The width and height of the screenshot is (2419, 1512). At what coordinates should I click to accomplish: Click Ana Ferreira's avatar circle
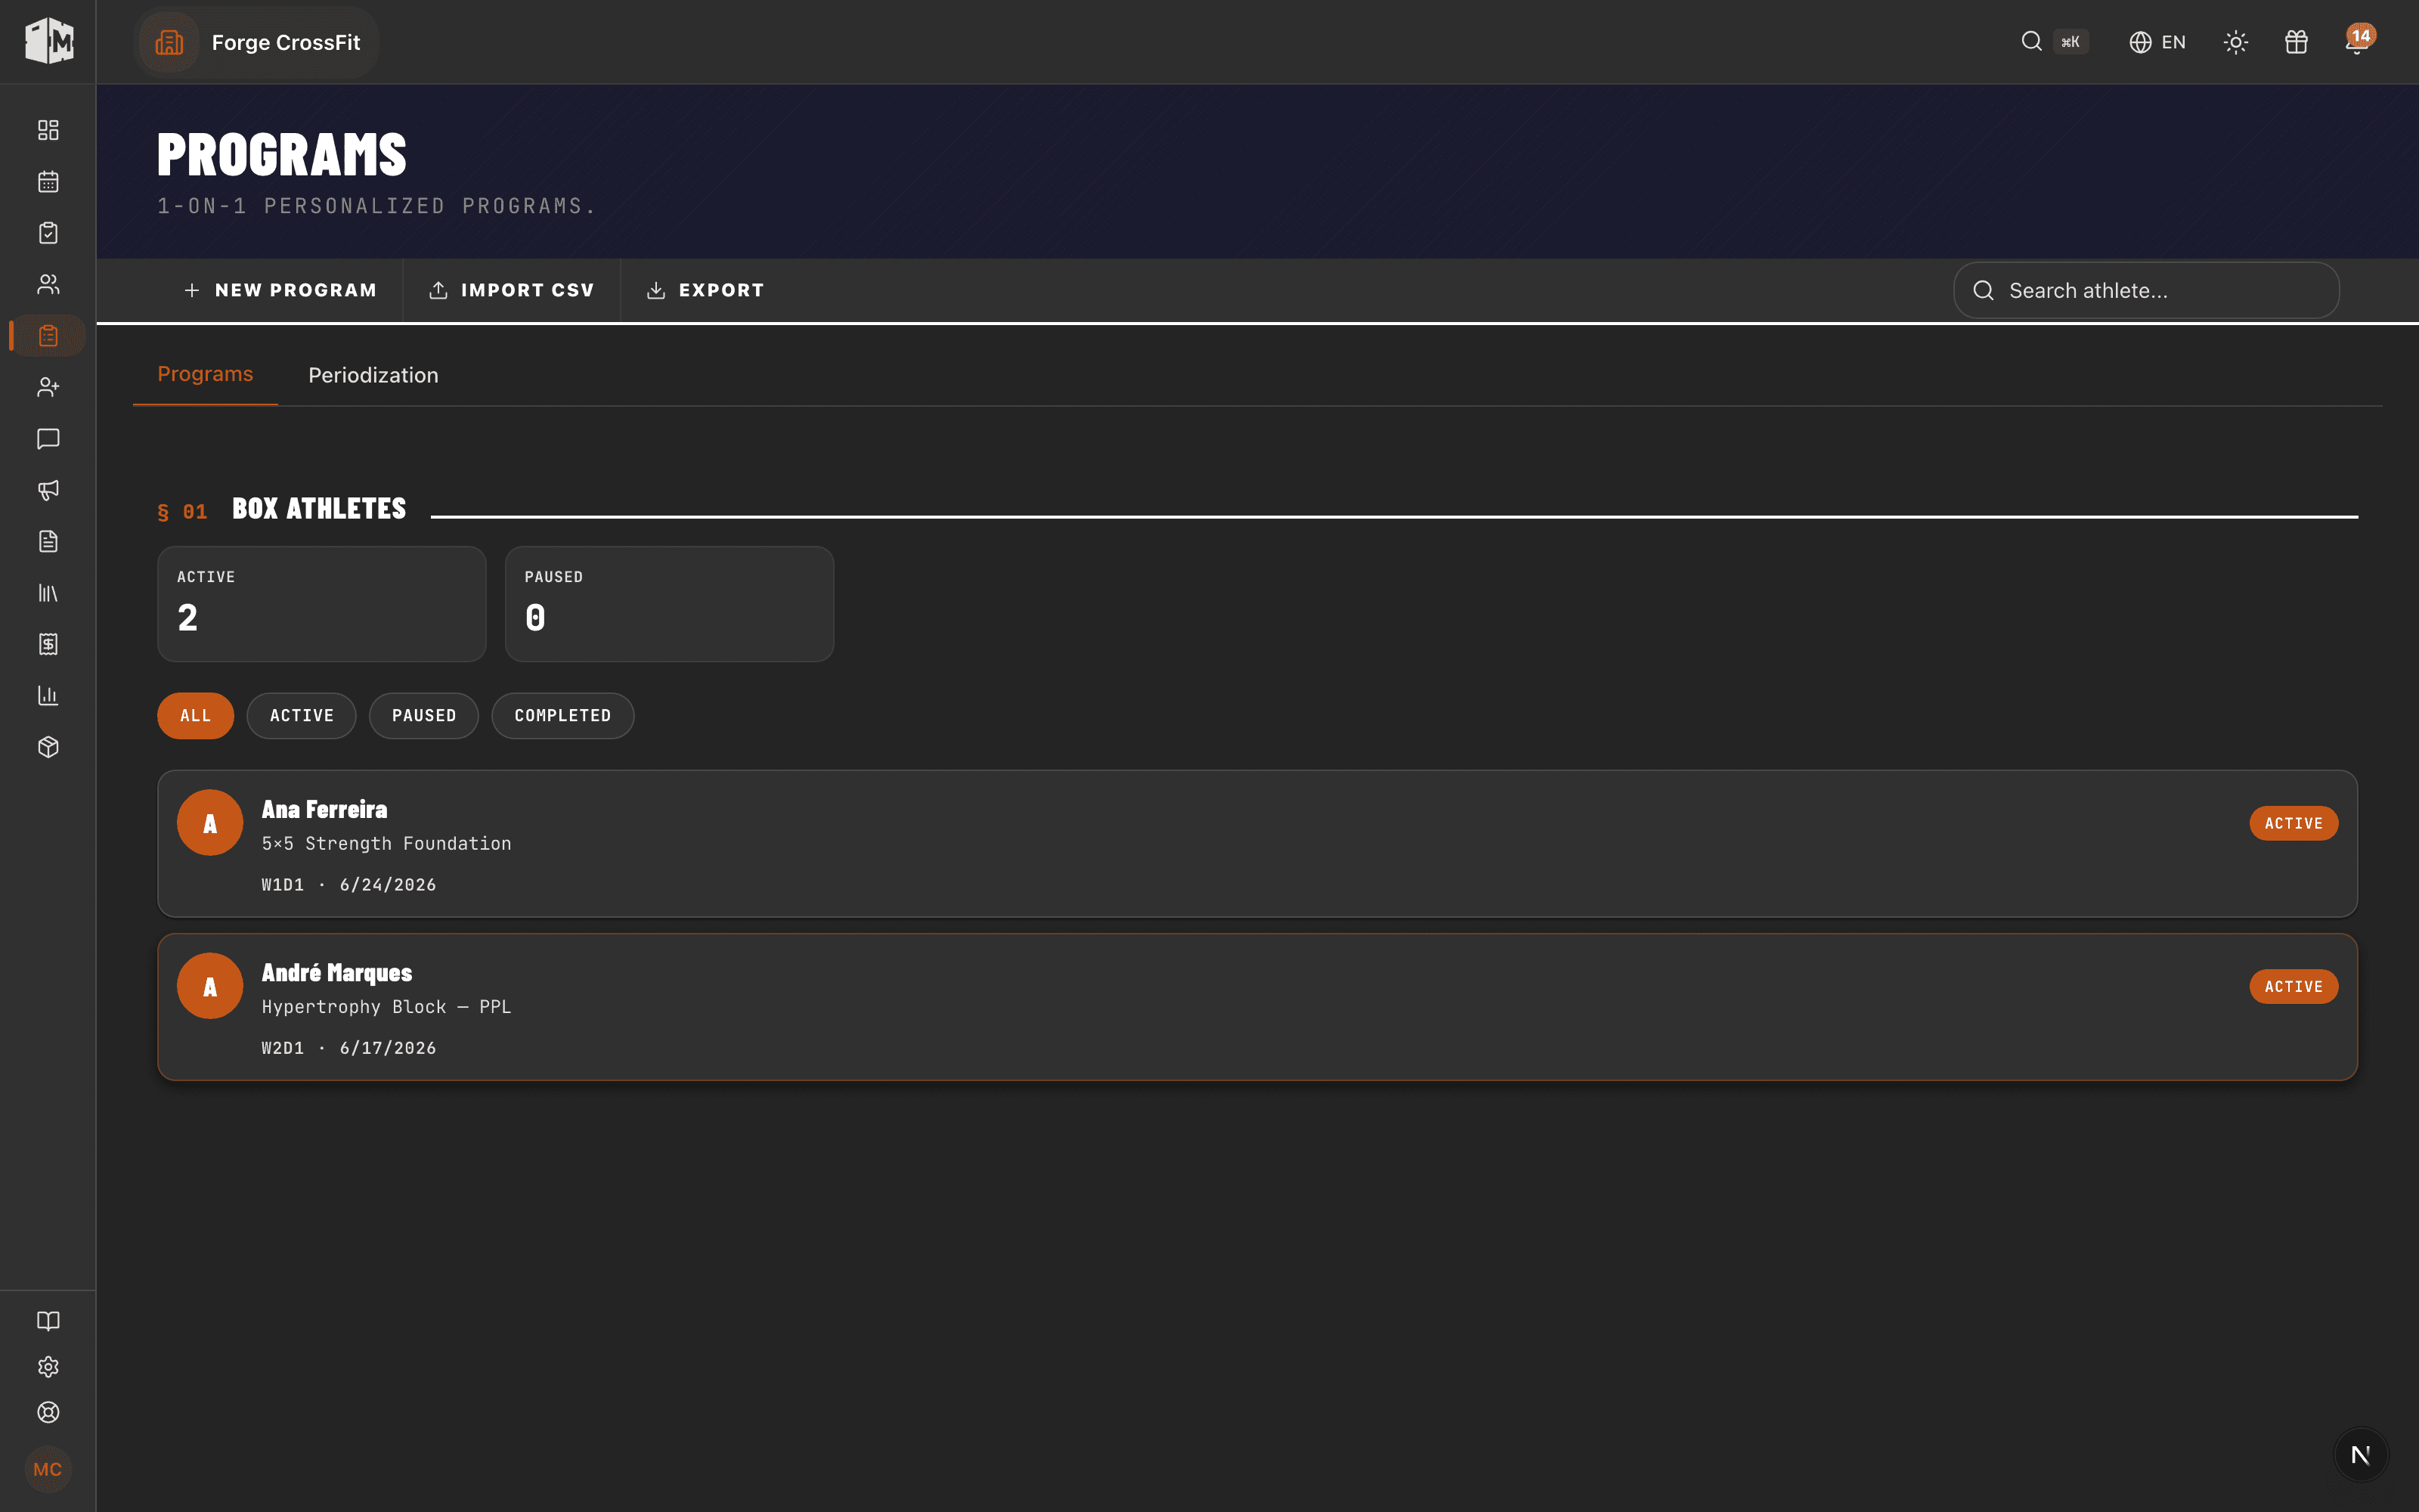click(x=210, y=823)
